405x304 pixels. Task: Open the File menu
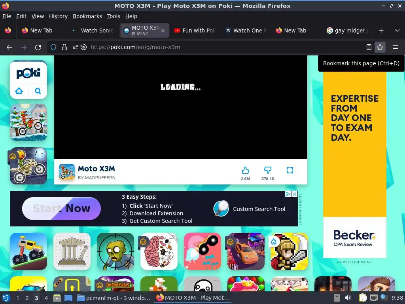click(x=7, y=16)
